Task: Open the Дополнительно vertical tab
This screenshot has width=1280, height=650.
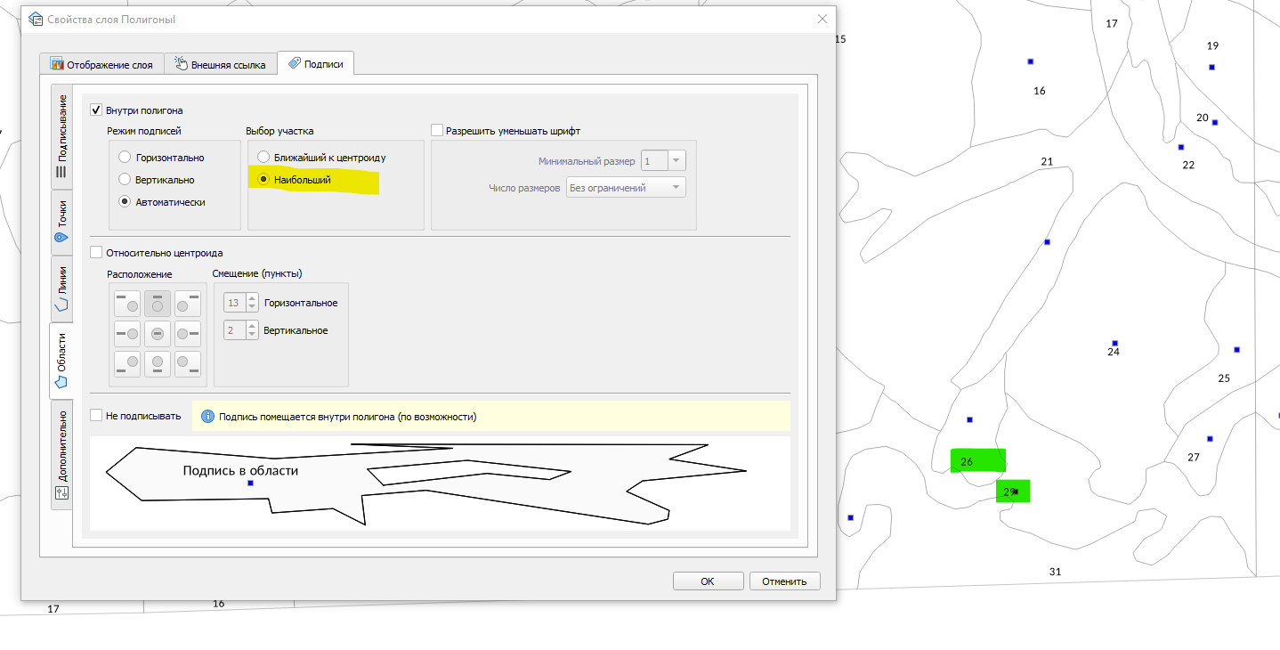Action: coord(62,454)
